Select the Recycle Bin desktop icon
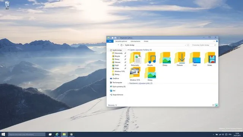Viewport: 243px width, 137px height. [7, 5]
